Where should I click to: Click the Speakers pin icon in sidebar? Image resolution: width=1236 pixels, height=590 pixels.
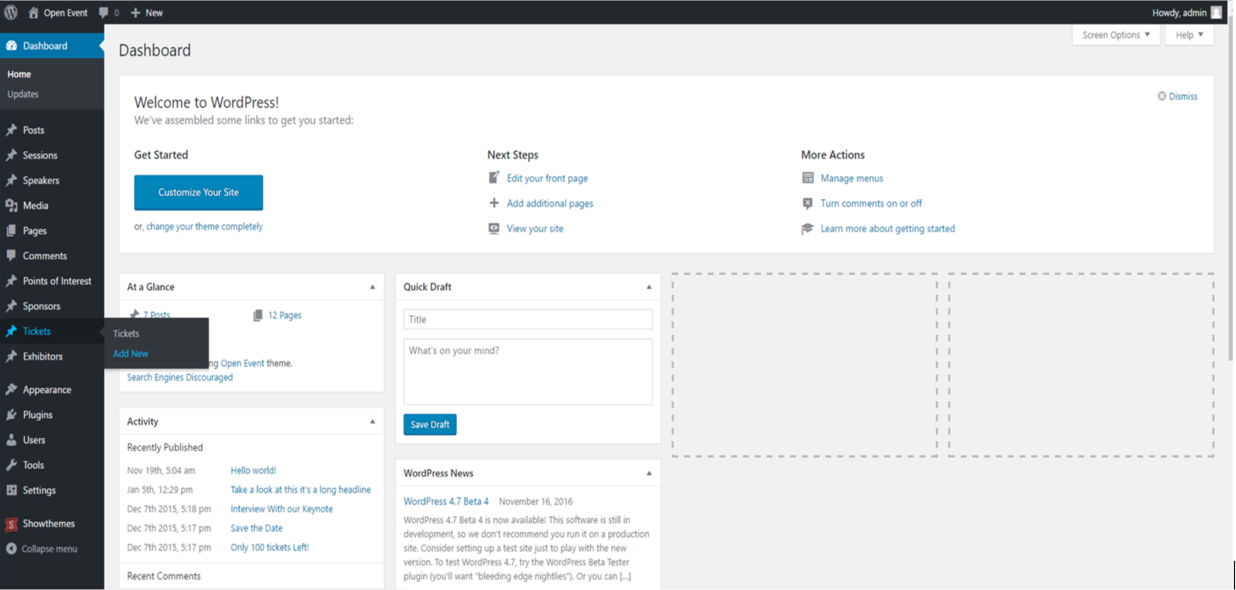coord(11,180)
